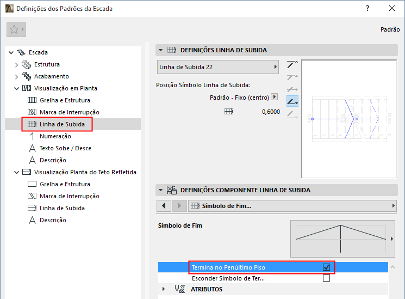The width and height of the screenshot is (405, 299).
Task: Expand the Atributos section
Action: point(163,289)
